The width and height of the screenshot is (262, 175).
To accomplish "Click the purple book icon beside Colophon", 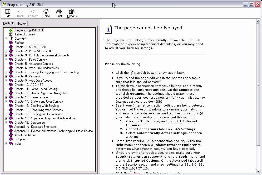I will click(11, 139).
